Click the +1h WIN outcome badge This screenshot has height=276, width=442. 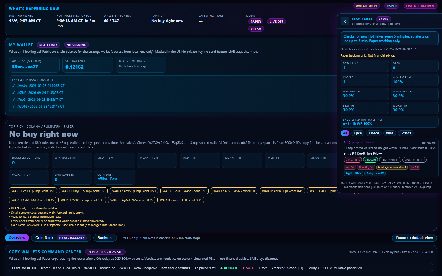coord(370,160)
